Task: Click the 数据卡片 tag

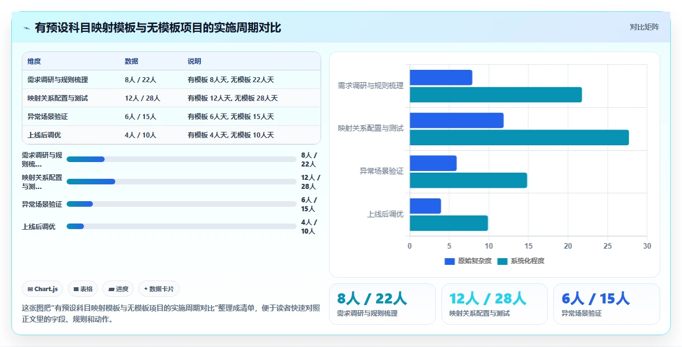Action: coord(159,289)
